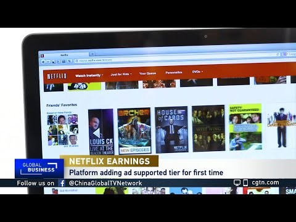
Task: Select the Safety Not Guaranteed poster
Action: [x=245, y=127]
